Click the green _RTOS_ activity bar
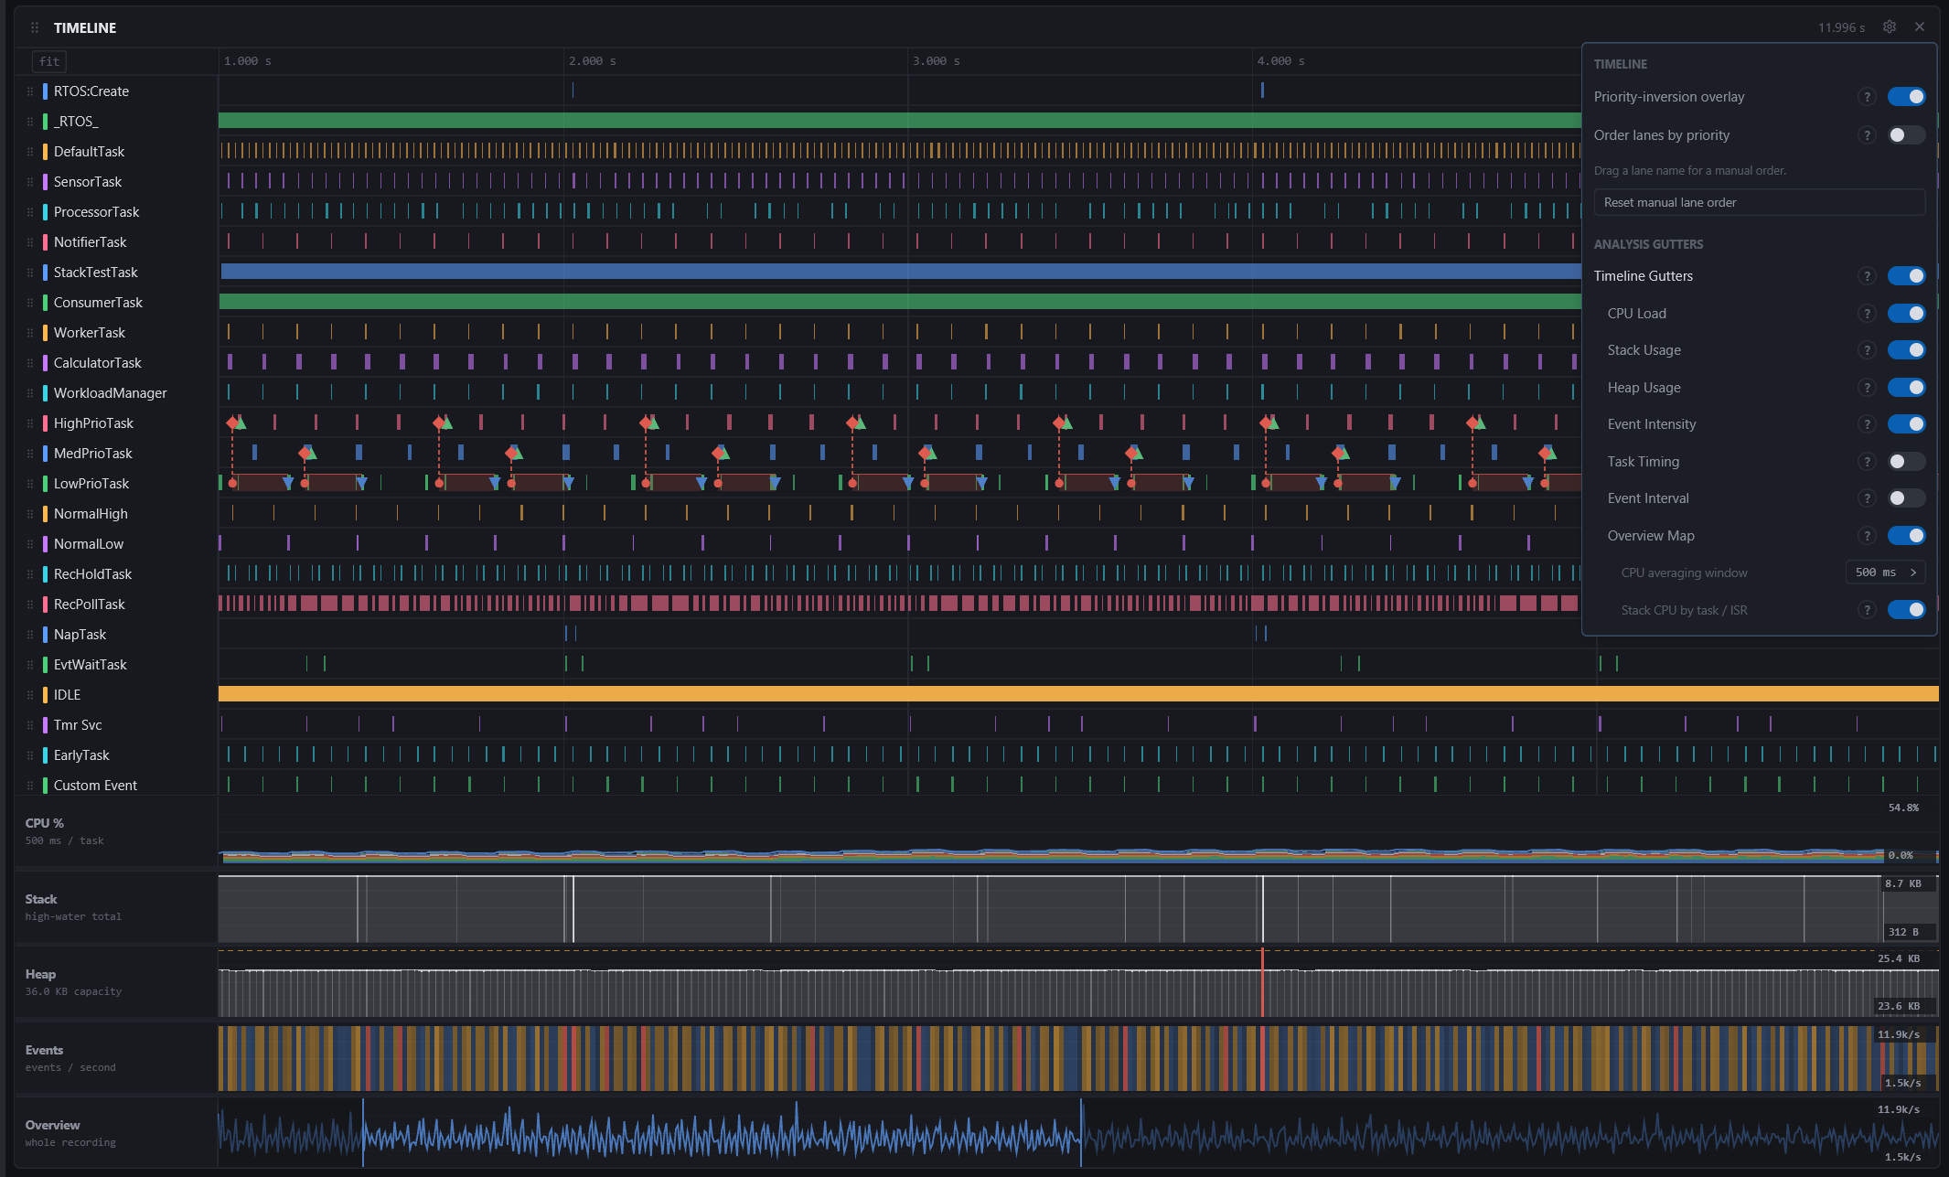Image resolution: width=1949 pixels, height=1177 pixels. (x=900, y=121)
